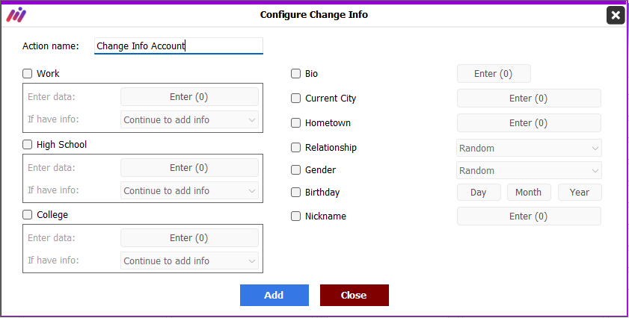
Task: Open the Relationship Random dropdown
Action: [529, 149]
